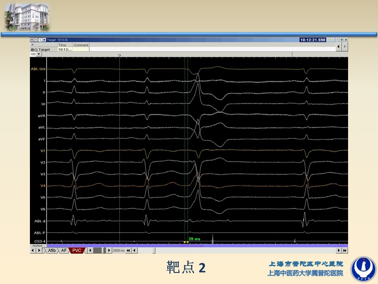Click the play arrow beside Target title
This screenshot has height=284, width=378.
(44, 40)
